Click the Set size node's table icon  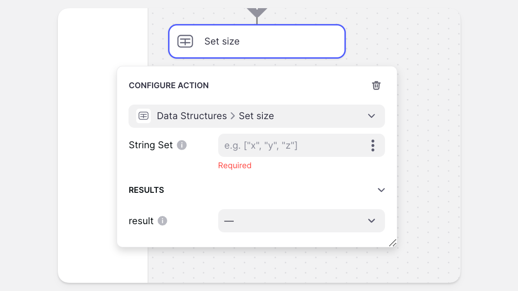click(185, 41)
